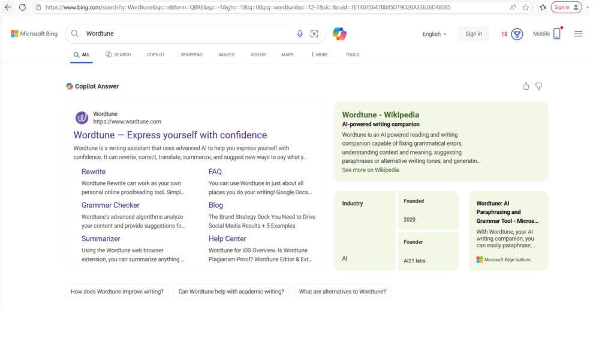
Task: Click the Copilot Answer heading
Action: 97,86
